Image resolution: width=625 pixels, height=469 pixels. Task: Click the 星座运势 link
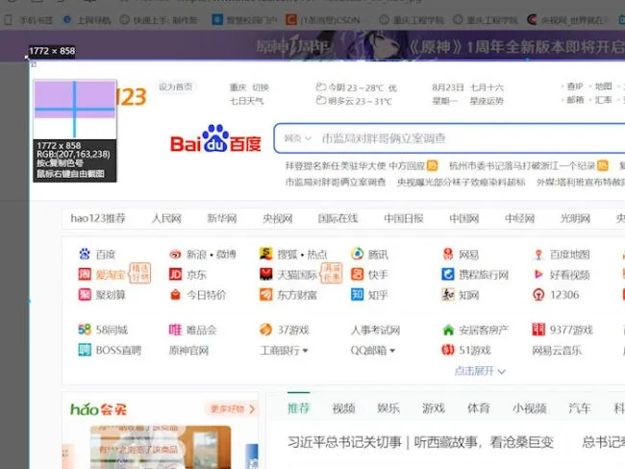487,101
